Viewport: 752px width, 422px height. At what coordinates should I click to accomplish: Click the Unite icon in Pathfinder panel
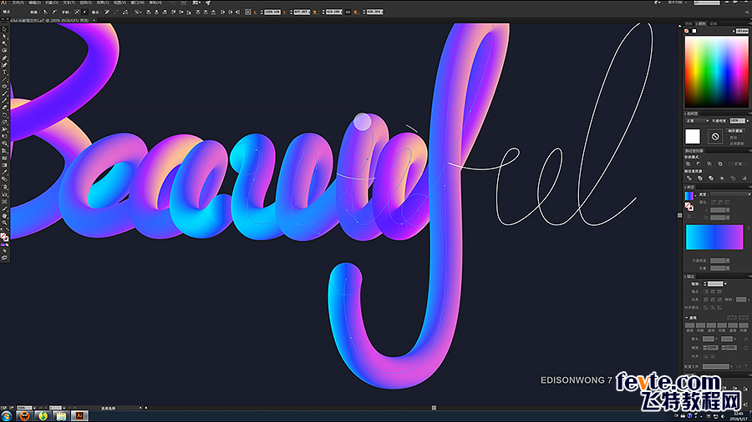point(688,163)
